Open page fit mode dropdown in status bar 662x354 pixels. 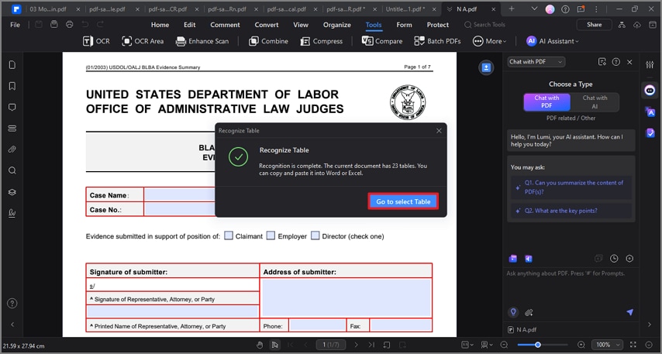pos(467,345)
